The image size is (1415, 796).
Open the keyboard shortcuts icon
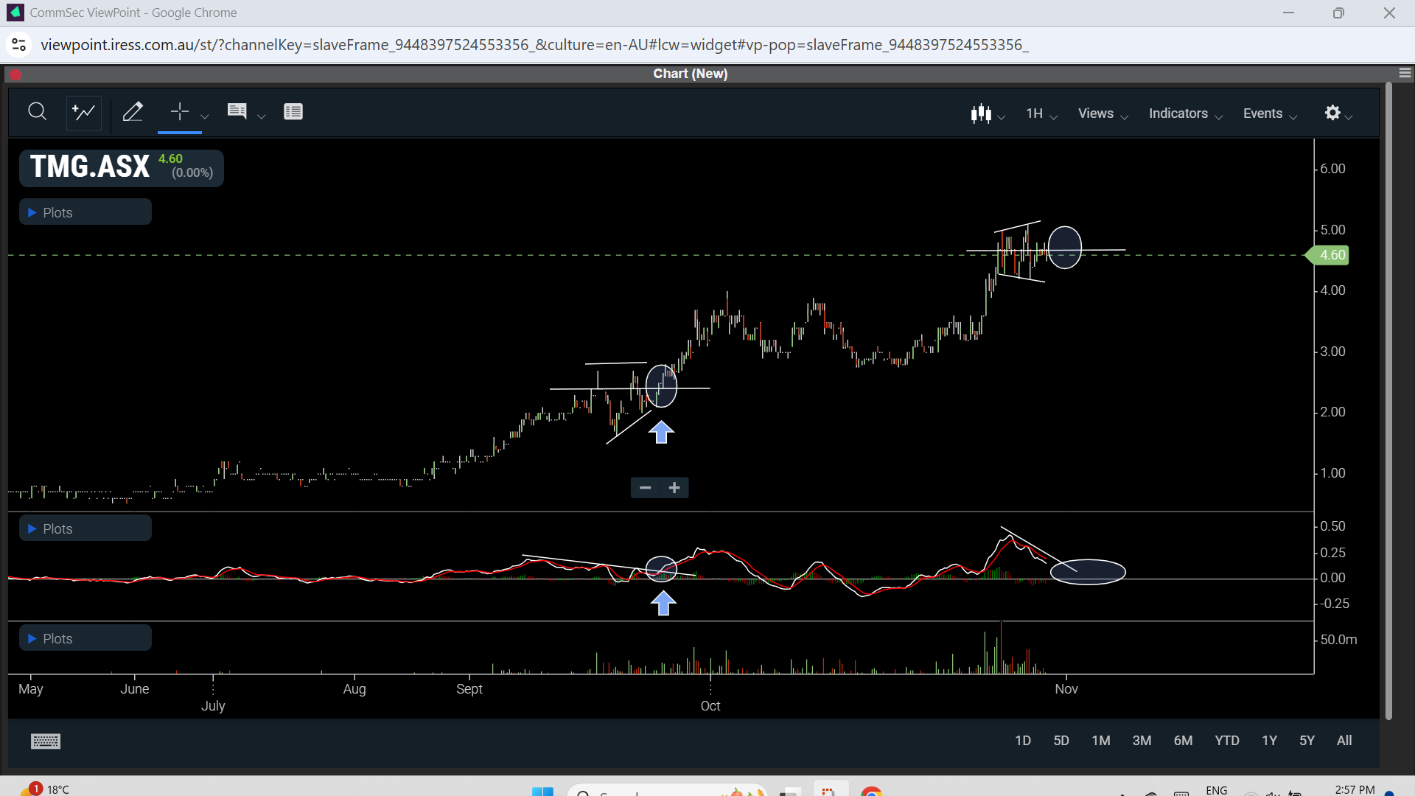(46, 741)
